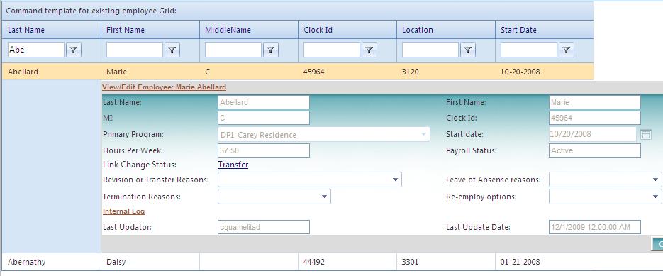Click the Location column filter icon
This screenshot has height=276, width=663.
468,50
